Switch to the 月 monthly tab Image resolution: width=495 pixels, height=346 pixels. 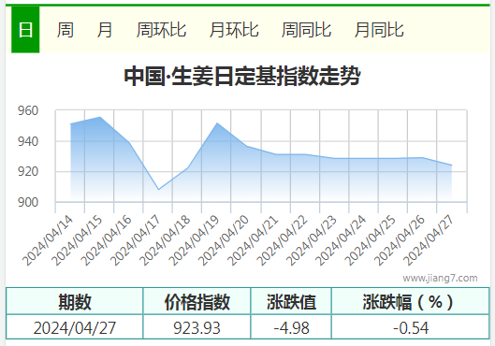coord(105,30)
